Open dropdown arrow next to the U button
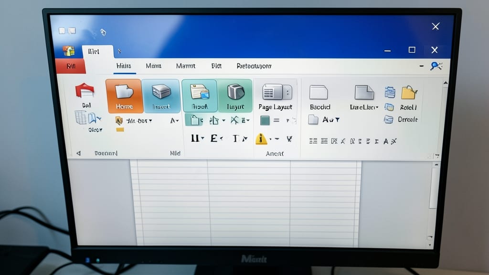This screenshot has height=275, width=489. 202,138
